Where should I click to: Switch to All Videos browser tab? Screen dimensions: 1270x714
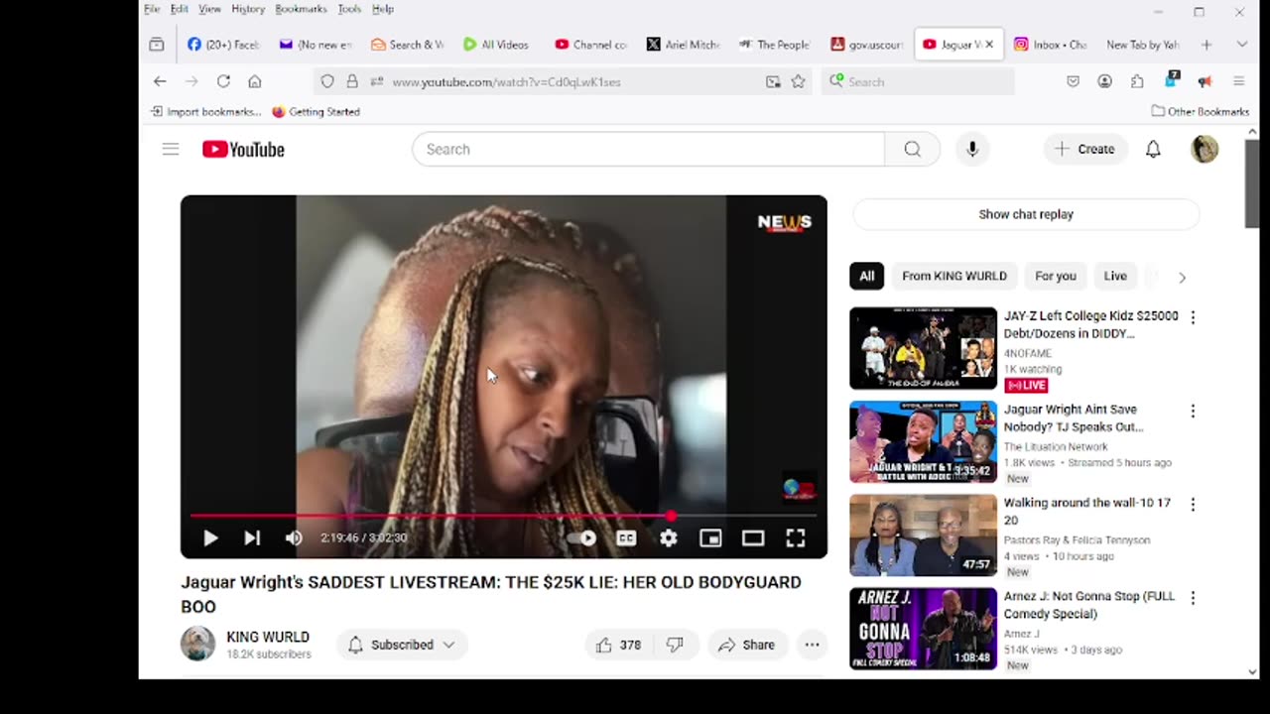(x=496, y=45)
